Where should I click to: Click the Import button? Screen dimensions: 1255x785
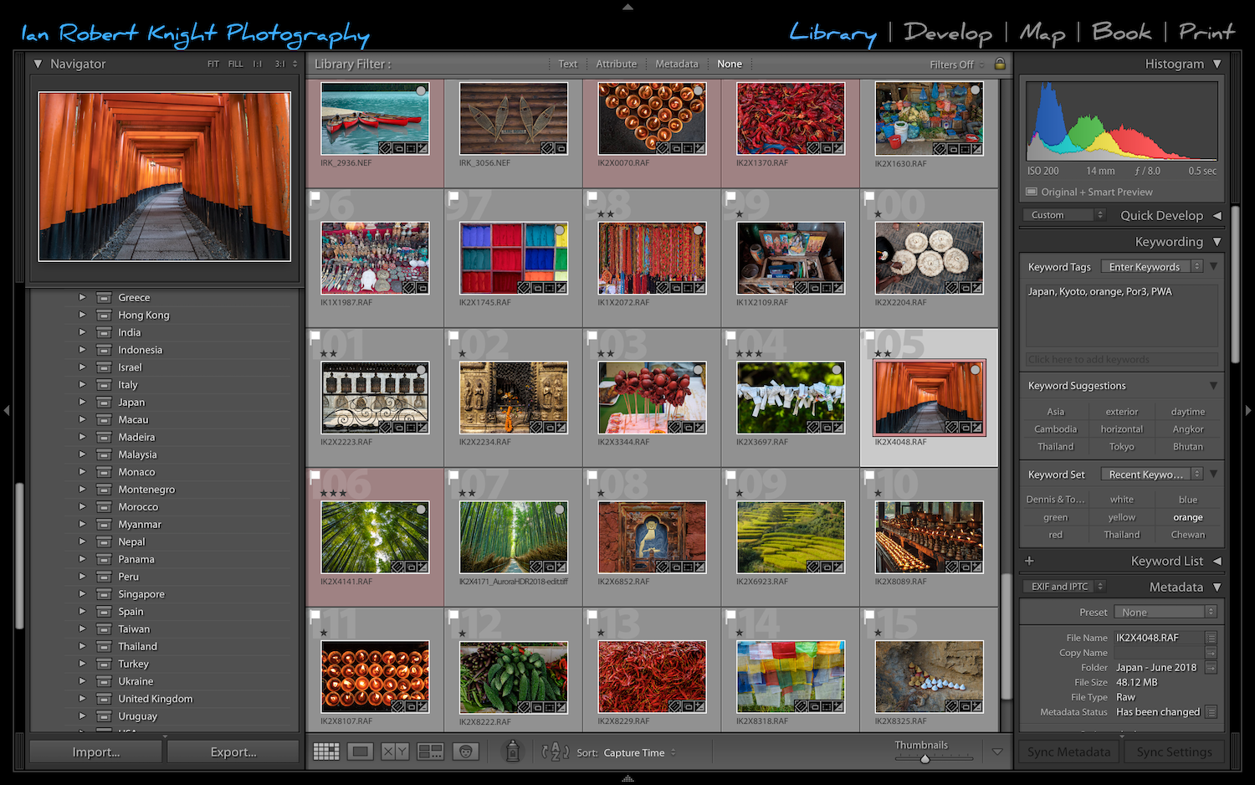pyautogui.click(x=96, y=752)
